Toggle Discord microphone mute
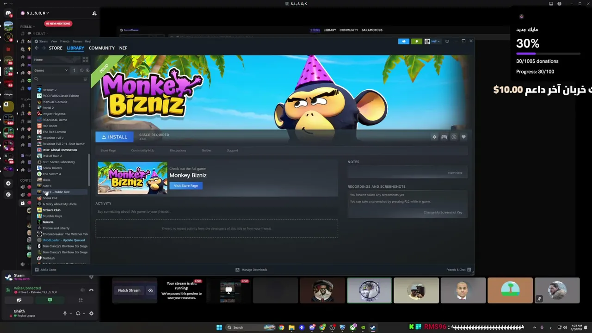The height and width of the screenshot is (333, 592). tap(65, 313)
